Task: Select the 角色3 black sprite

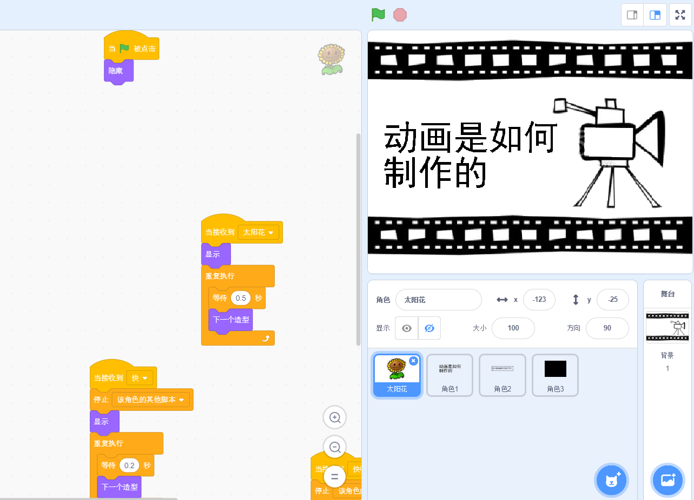Action: point(555,375)
